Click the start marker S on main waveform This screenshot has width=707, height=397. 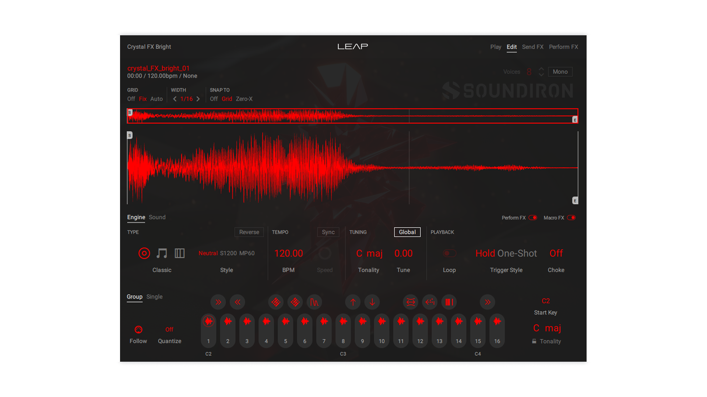click(130, 135)
